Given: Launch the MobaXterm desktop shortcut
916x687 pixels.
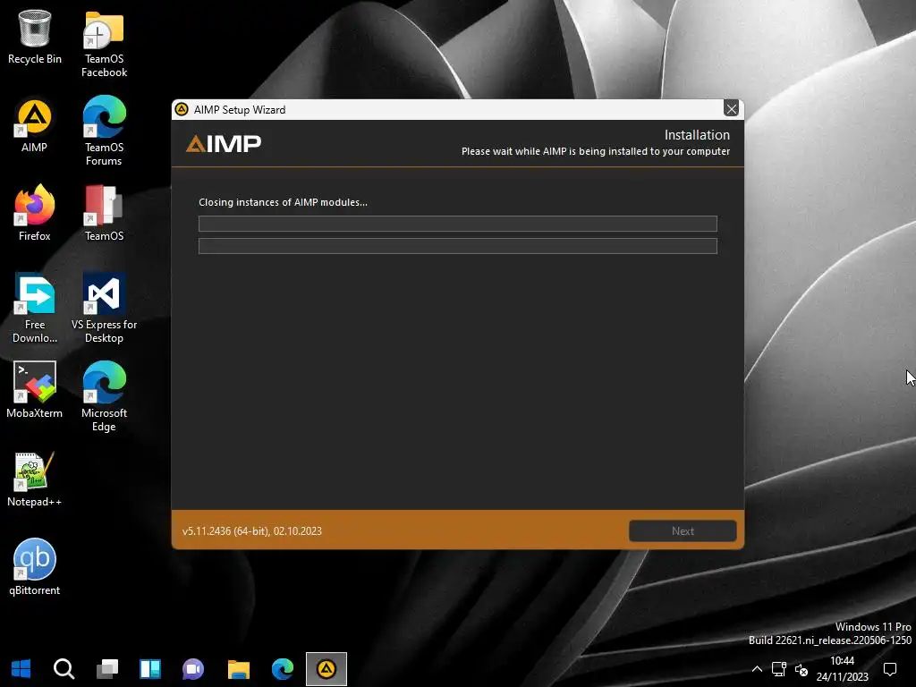Looking at the screenshot, I should point(35,390).
